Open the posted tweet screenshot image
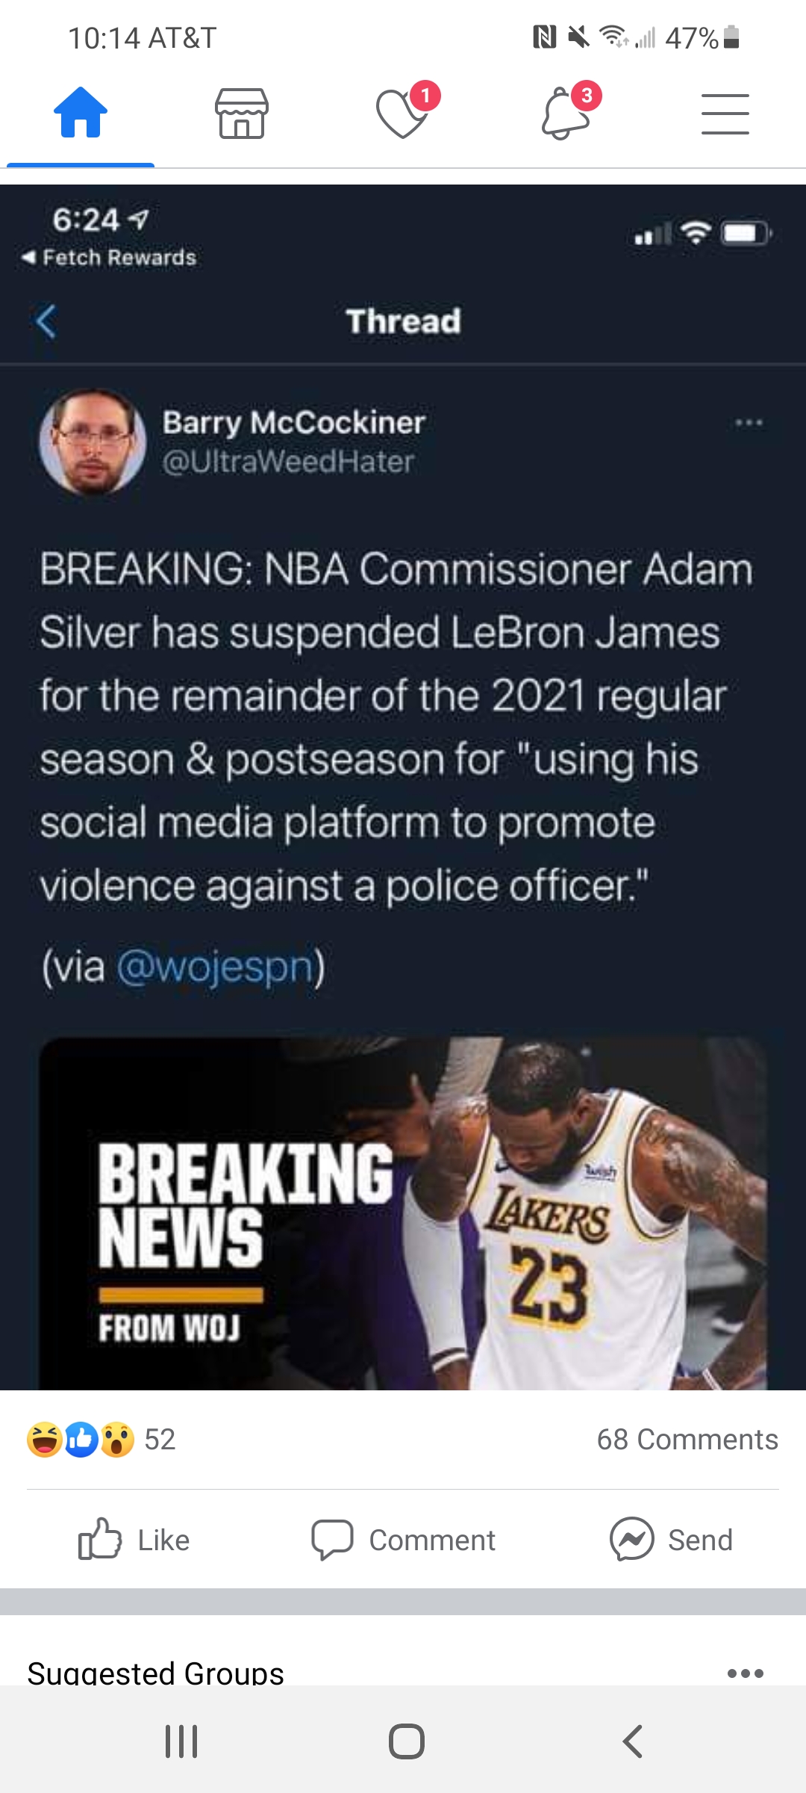This screenshot has height=1793, width=806. (x=403, y=787)
